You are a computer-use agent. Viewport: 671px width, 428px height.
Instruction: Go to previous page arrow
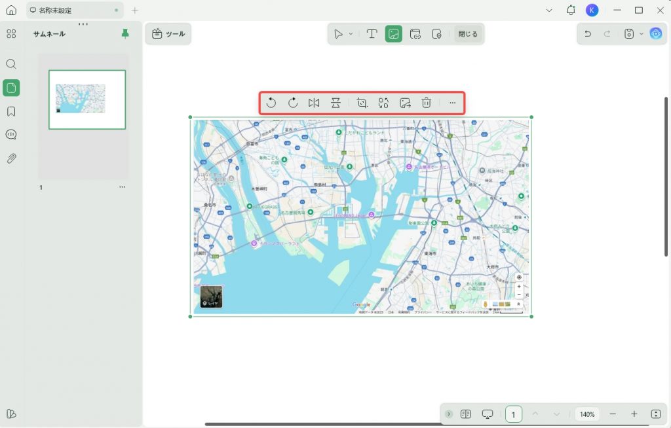point(535,414)
